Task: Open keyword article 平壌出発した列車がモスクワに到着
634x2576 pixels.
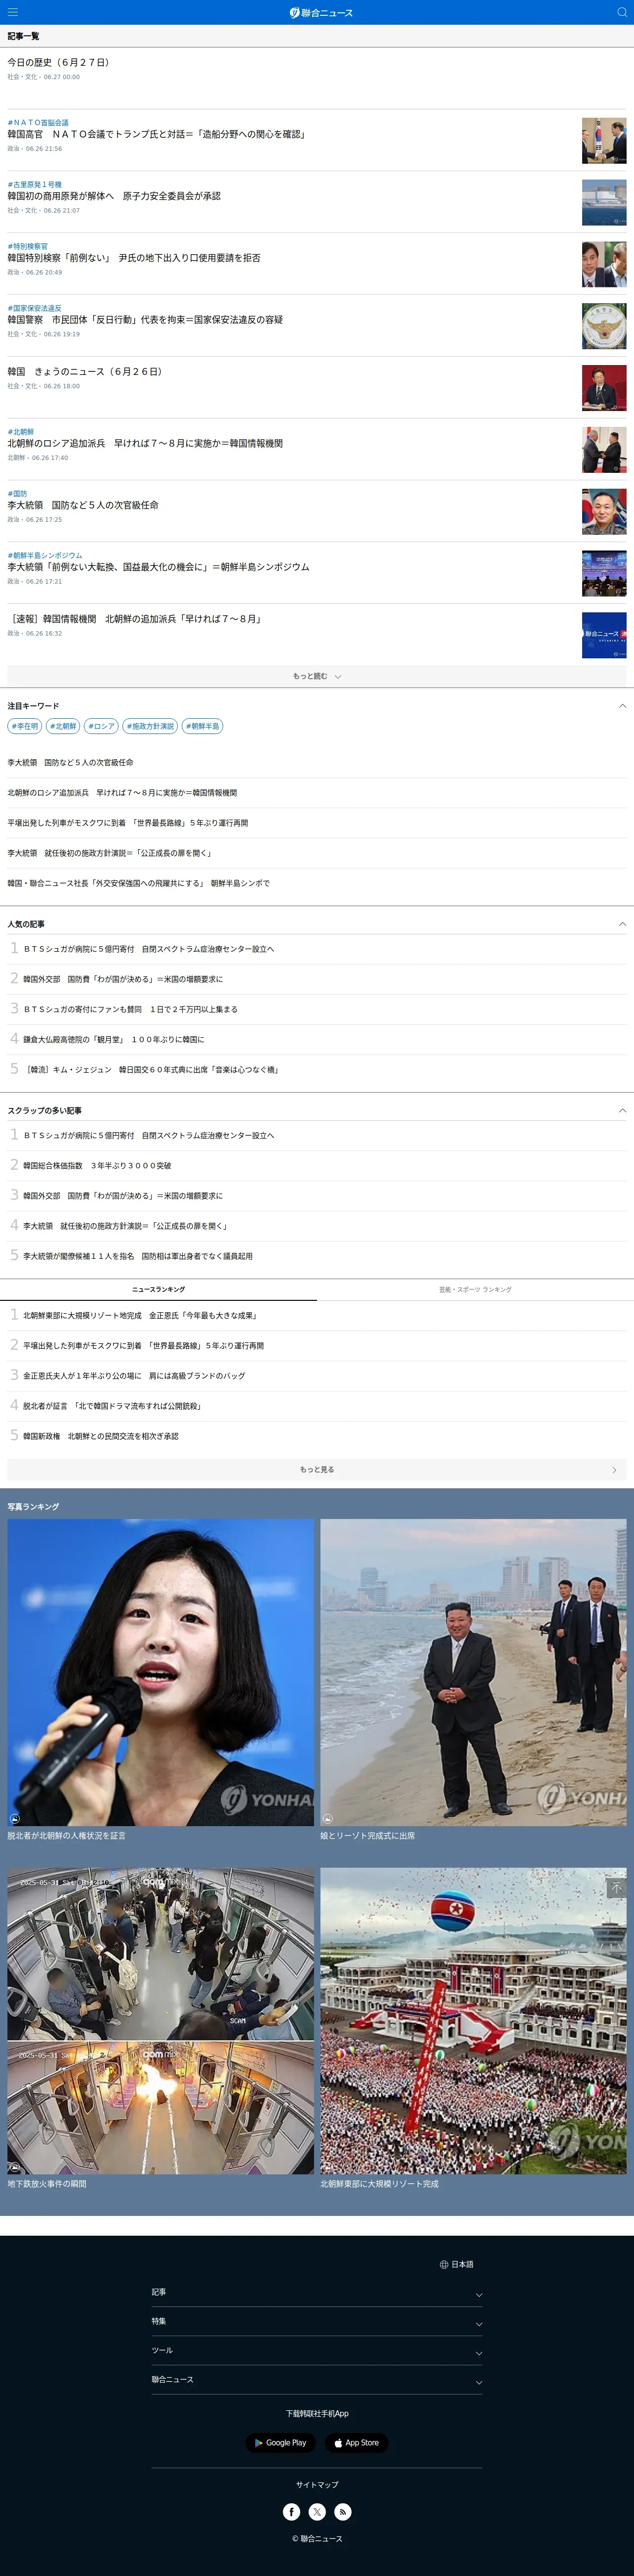Action: 128,823
